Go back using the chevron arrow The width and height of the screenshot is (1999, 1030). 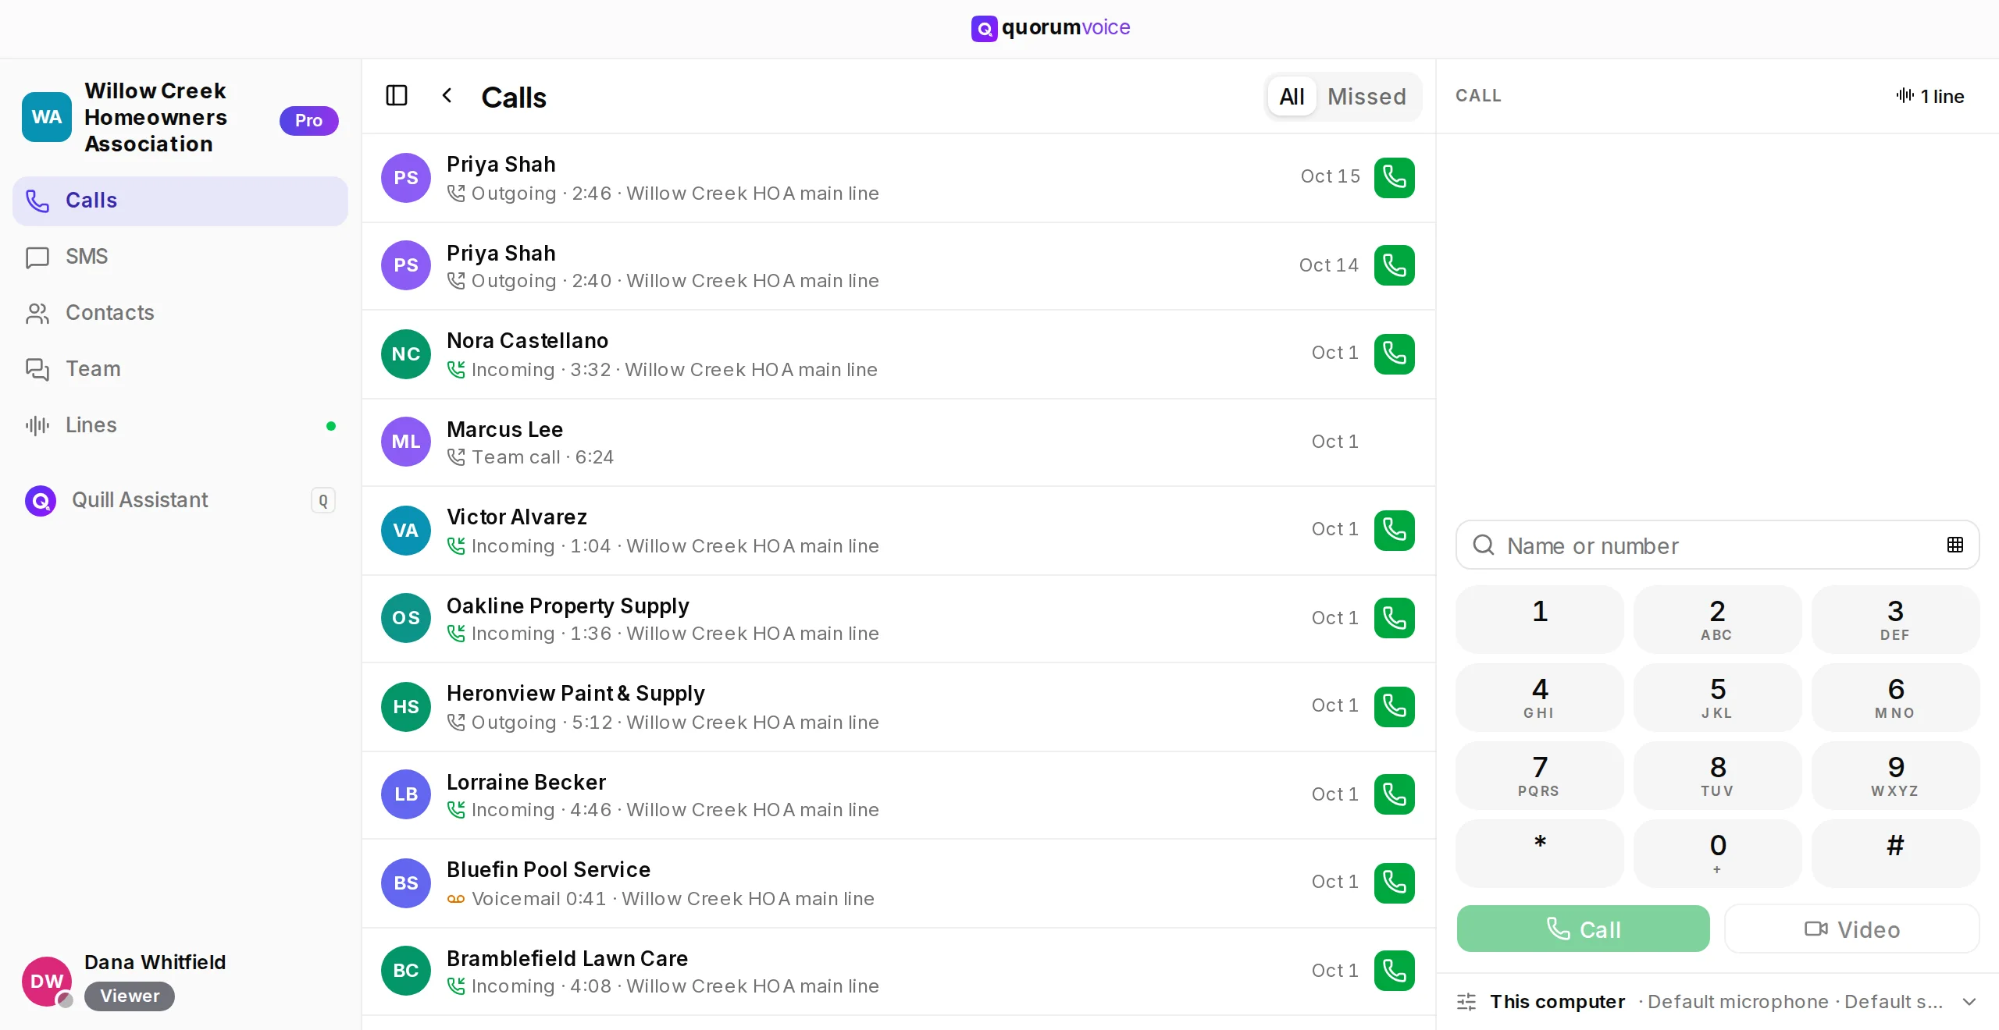tap(447, 96)
